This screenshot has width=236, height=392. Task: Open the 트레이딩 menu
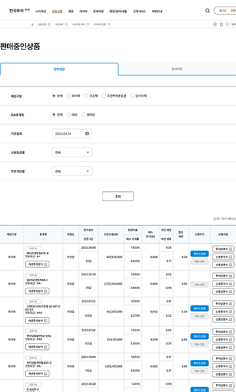pyautogui.click(x=98, y=11)
